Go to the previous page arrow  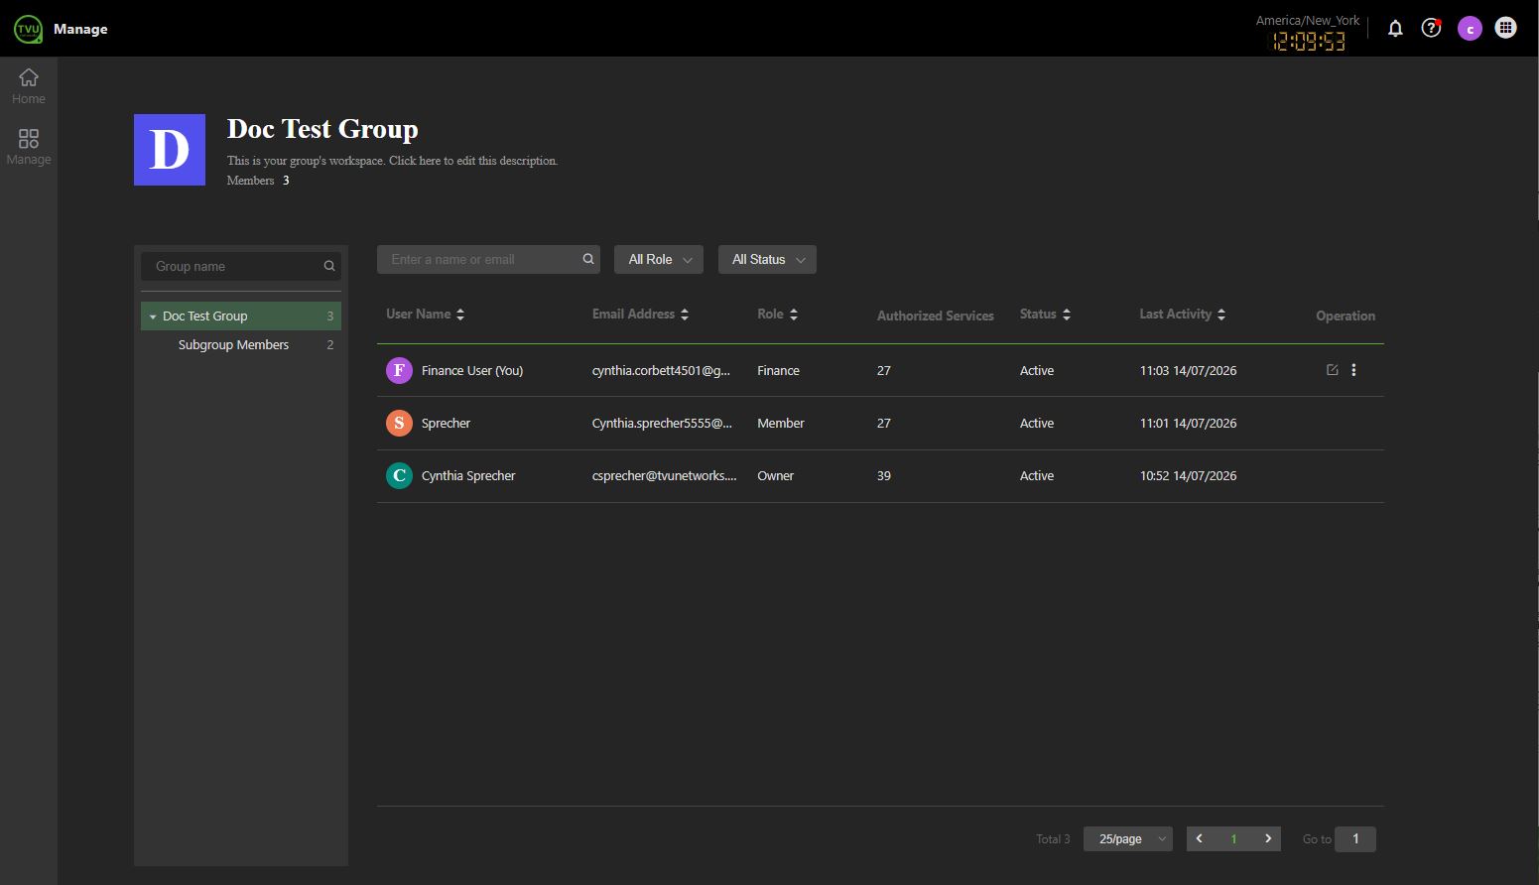[x=1199, y=838]
